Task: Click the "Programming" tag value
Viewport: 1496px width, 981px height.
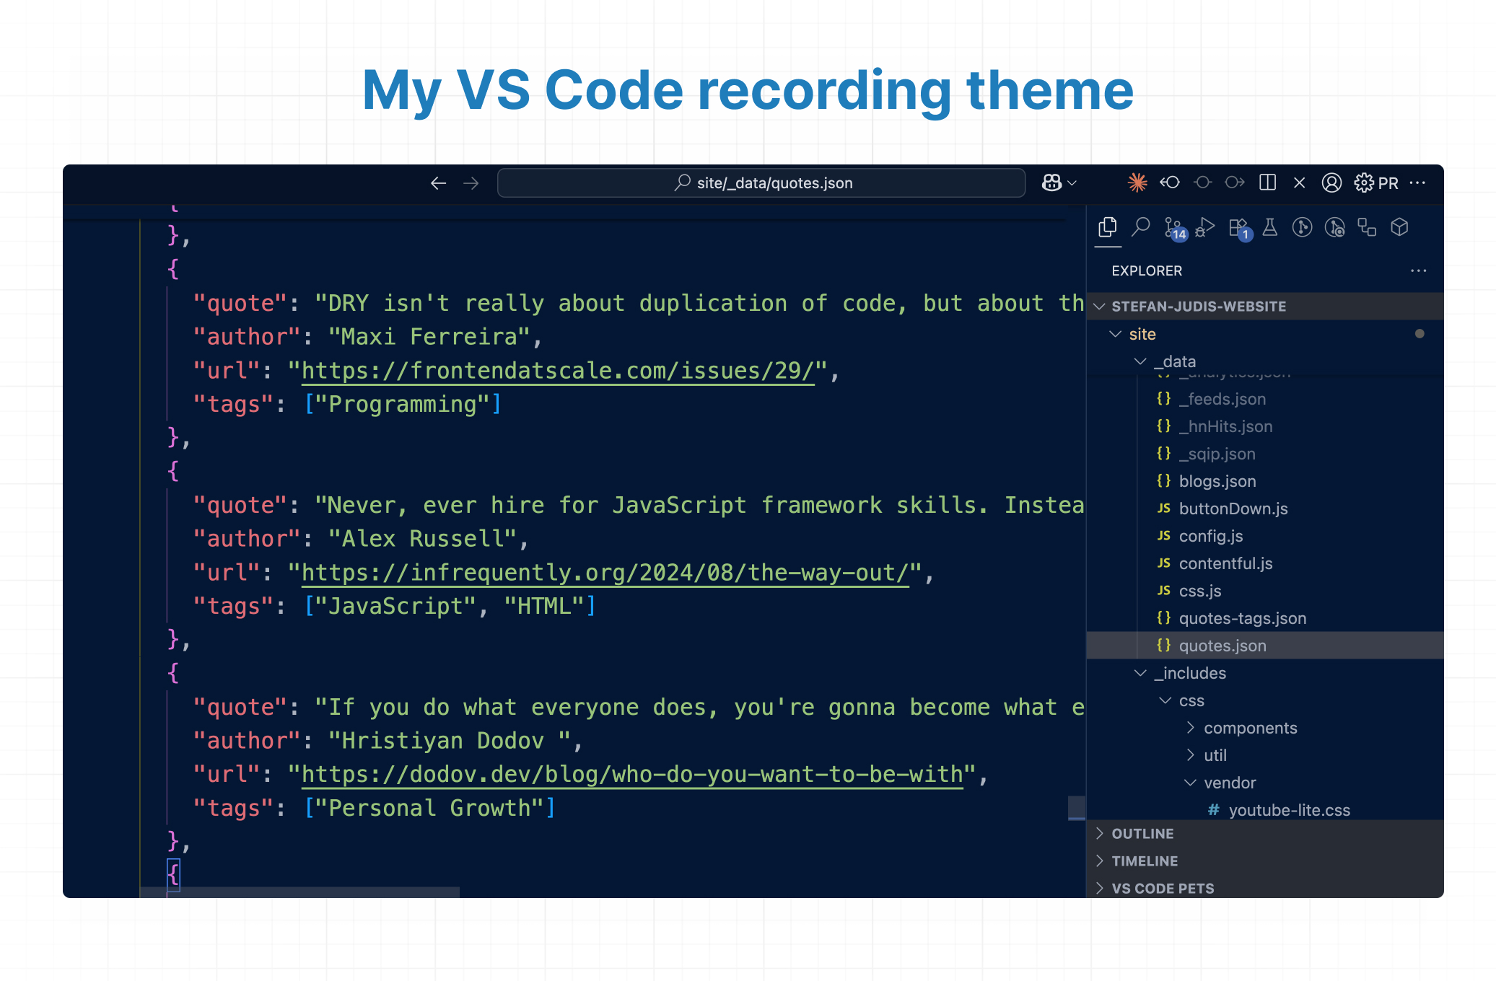Action: pyautogui.click(x=403, y=405)
